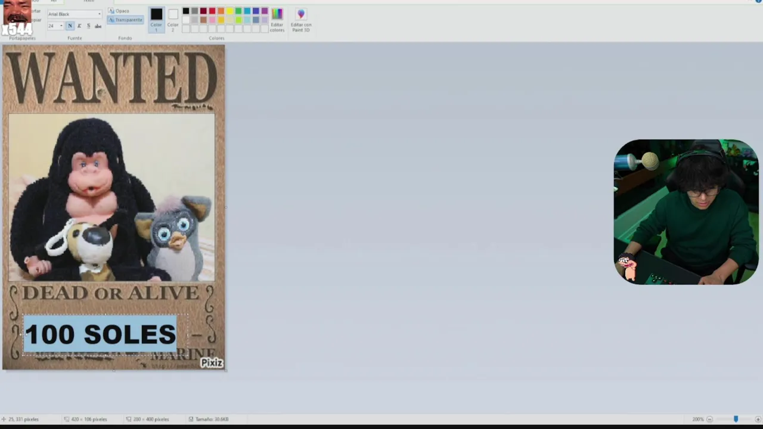
Task: Click the Tamaño: 30.6KB status entry
Action: 209,419
